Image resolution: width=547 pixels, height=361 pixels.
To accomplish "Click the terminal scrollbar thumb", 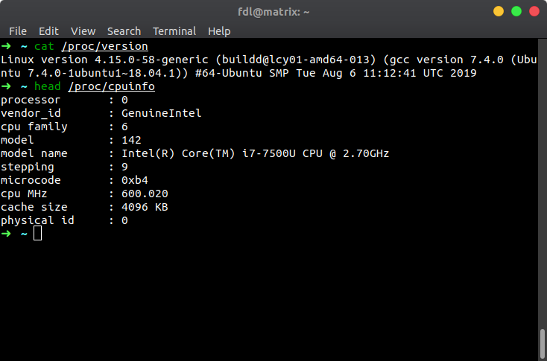I will tap(543, 343).
